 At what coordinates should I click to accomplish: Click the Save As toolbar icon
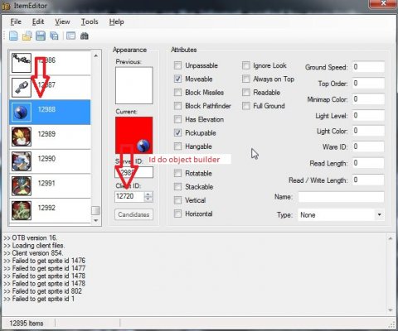(x=54, y=36)
